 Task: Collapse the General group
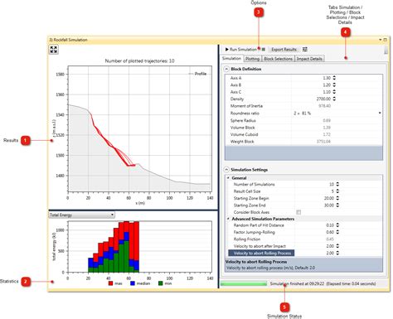pos(228,178)
